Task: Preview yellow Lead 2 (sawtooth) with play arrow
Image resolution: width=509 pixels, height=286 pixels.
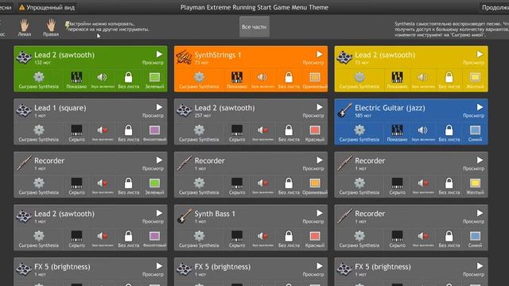Action: click(480, 54)
